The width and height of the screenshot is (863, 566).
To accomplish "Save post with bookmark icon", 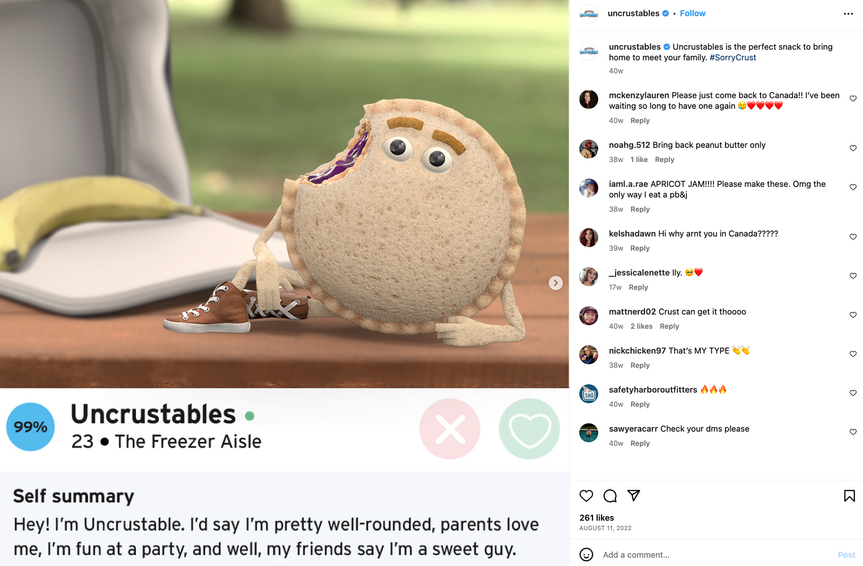I will (x=849, y=496).
